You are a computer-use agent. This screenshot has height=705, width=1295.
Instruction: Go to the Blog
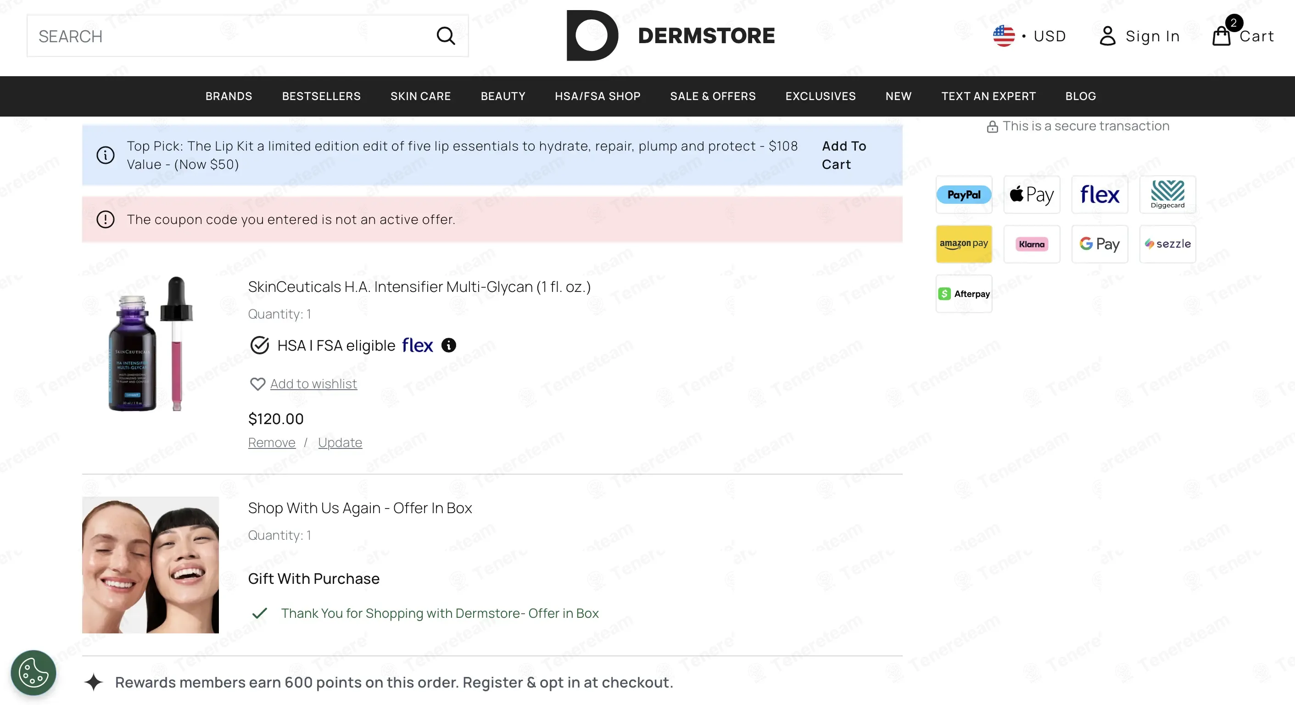click(x=1081, y=96)
